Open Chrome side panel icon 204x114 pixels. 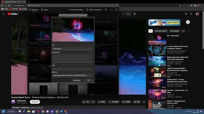(x=195, y=6)
